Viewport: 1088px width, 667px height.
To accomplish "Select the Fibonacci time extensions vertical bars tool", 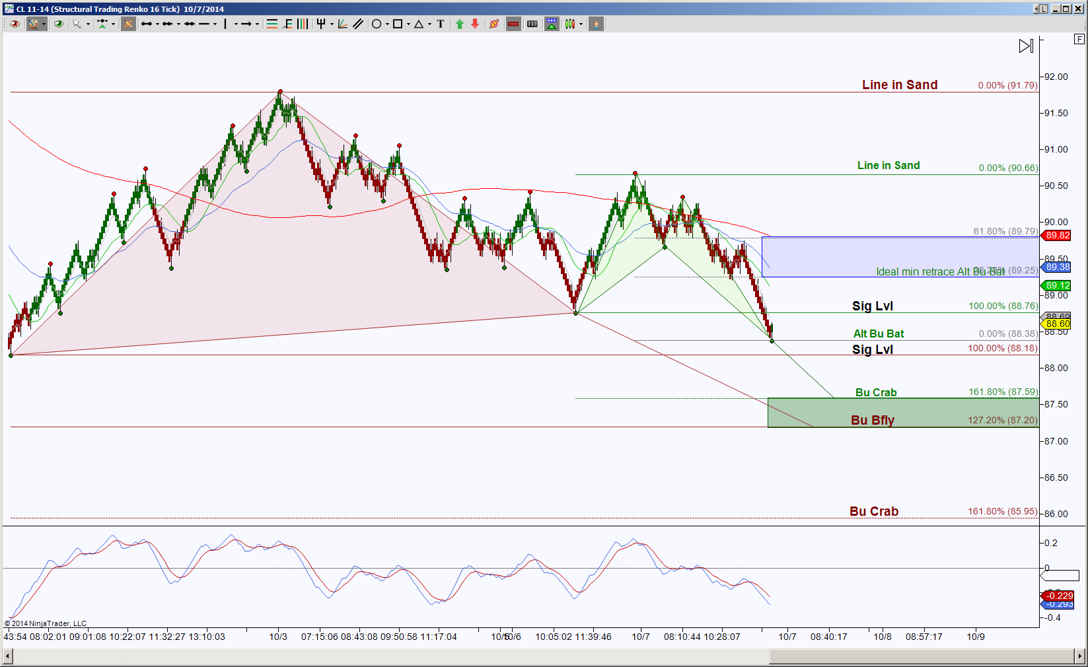I will (x=303, y=24).
